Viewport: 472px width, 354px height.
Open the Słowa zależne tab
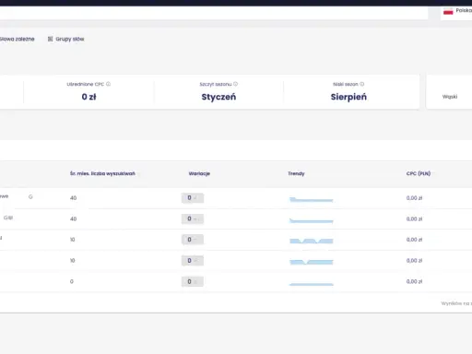click(18, 39)
